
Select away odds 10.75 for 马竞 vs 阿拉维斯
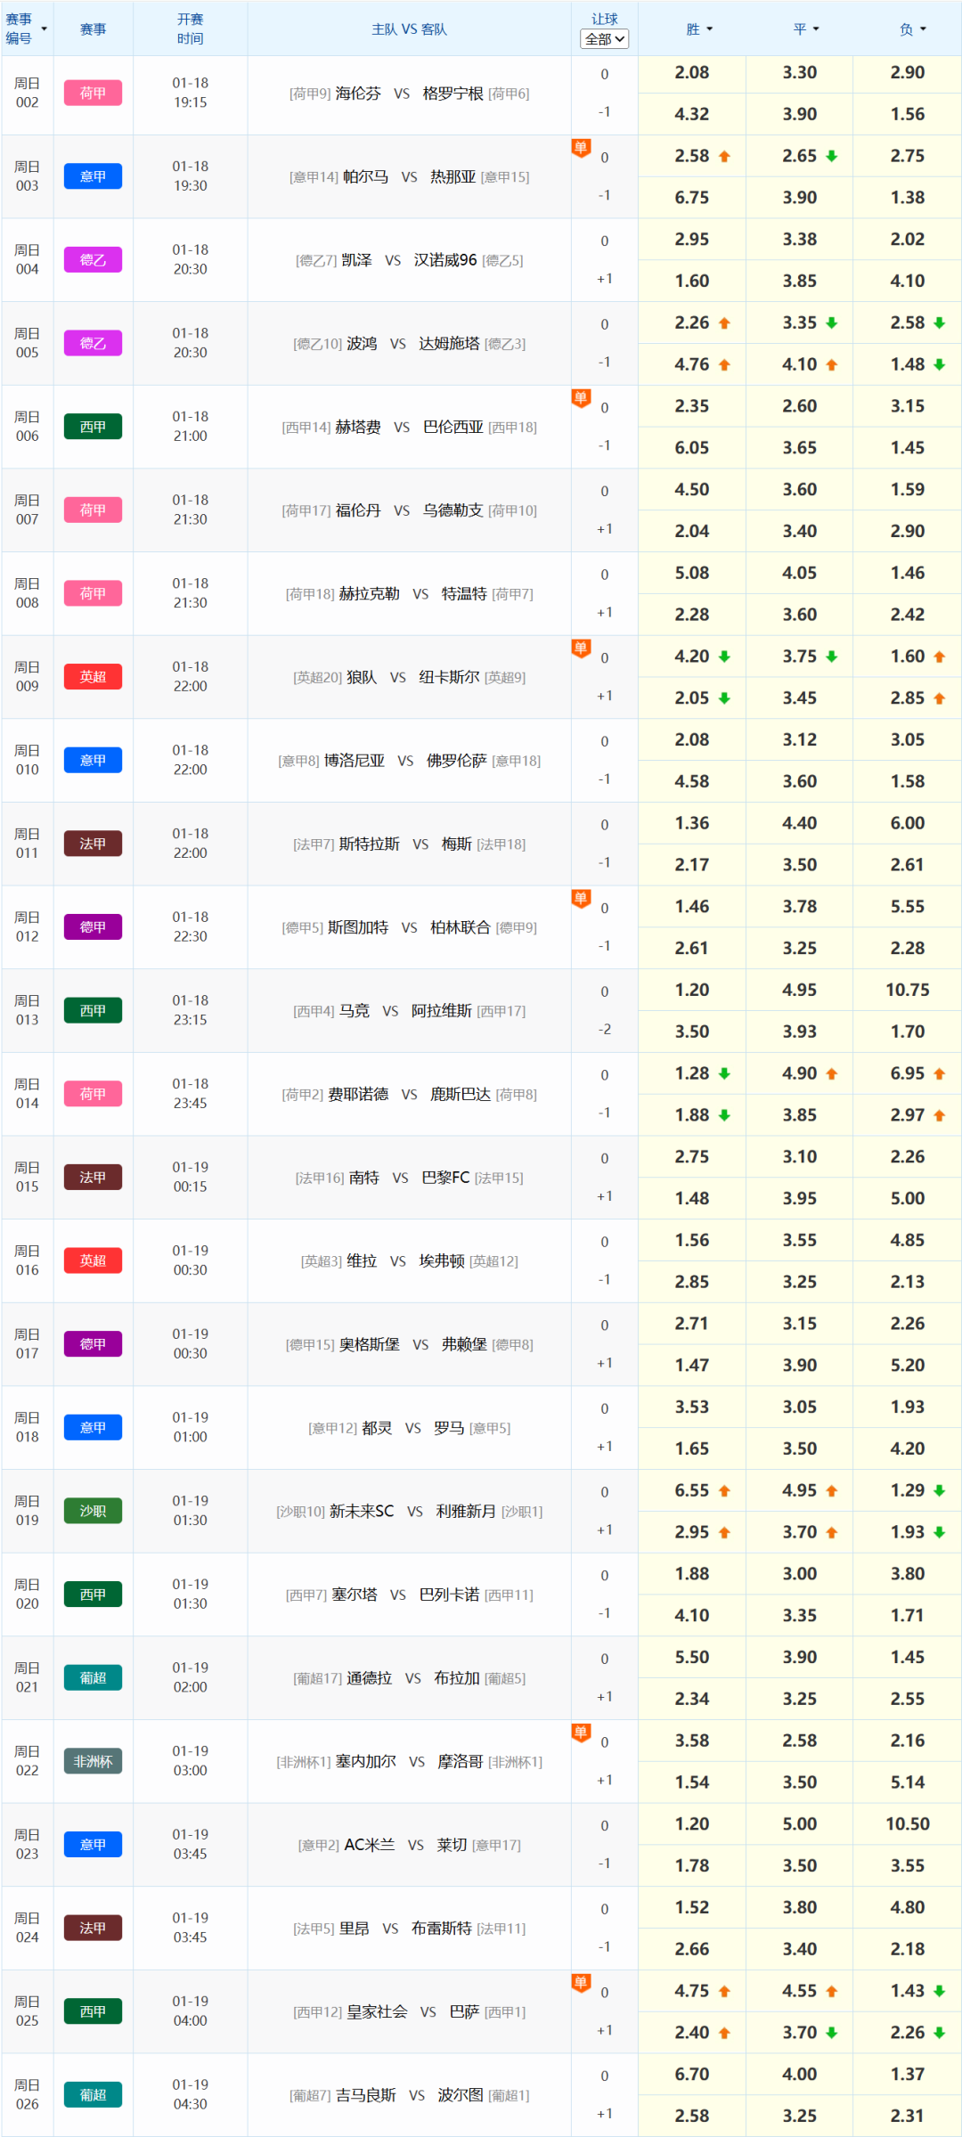click(908, 990)
